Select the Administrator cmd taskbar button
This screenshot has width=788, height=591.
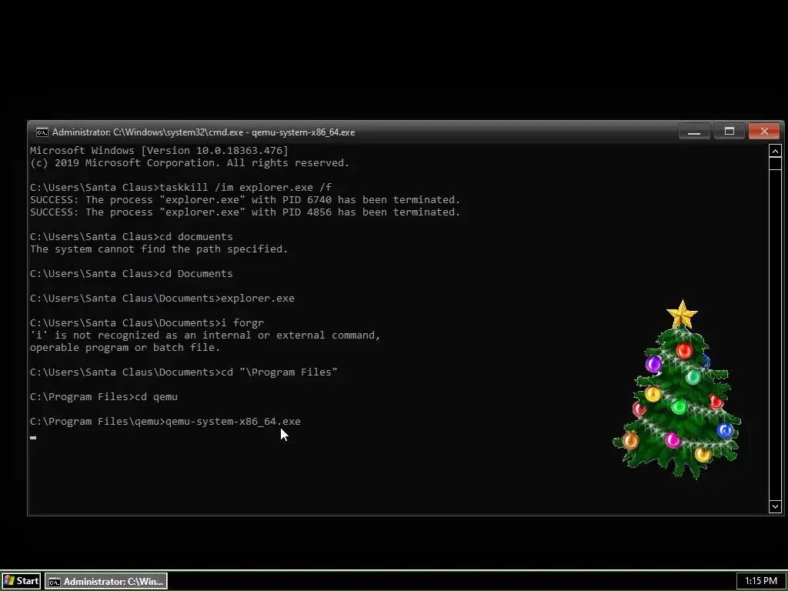point(106,581)
